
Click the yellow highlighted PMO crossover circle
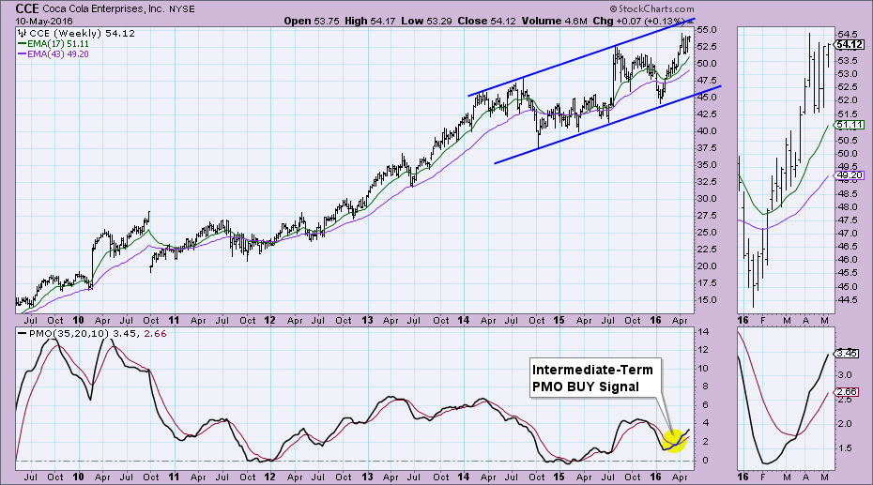point(674,441)
